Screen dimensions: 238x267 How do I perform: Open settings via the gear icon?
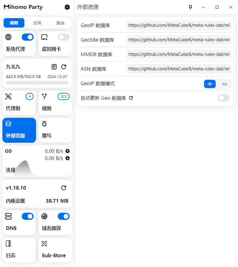[67, 7]
